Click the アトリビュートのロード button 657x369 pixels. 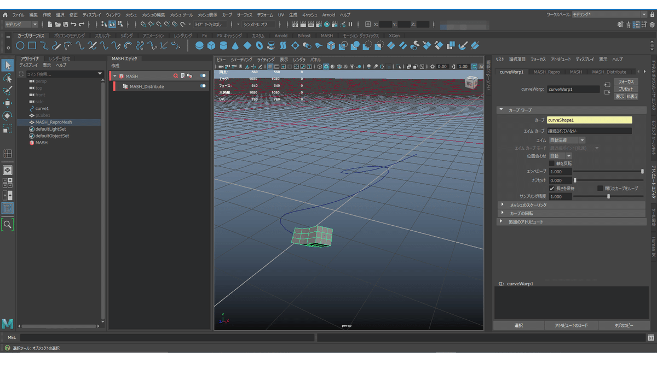coord(571,325)
